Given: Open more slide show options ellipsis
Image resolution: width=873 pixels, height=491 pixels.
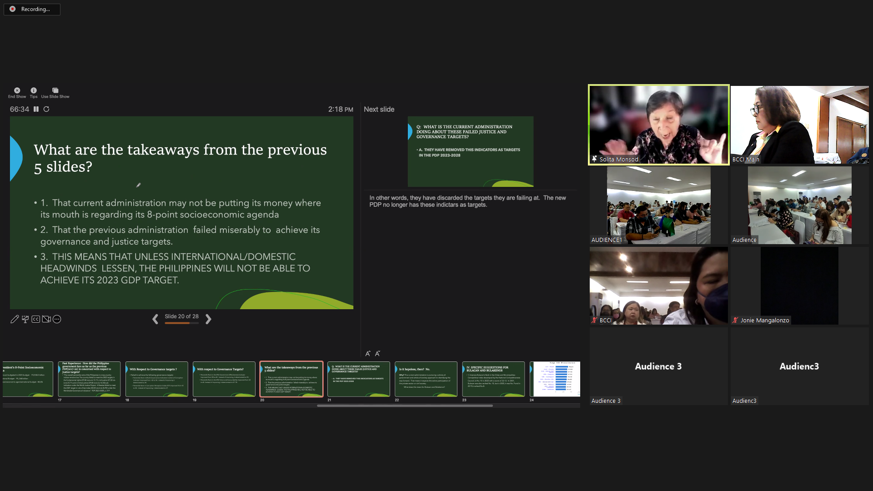Looking at the screenshot, I should [x=57, y=319].
